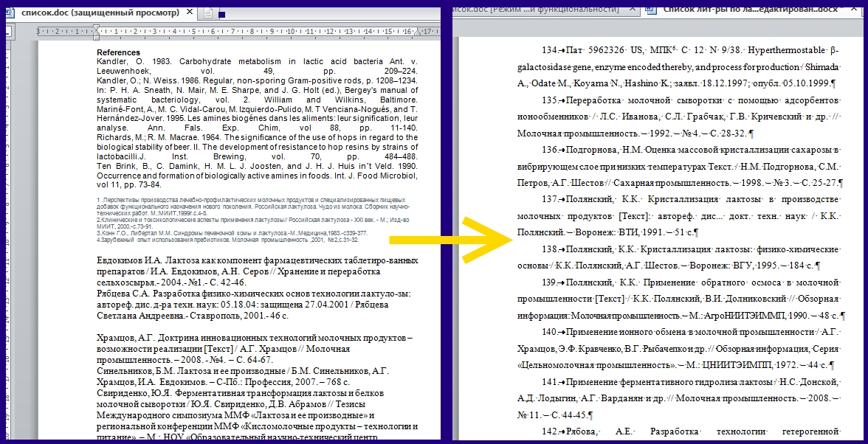Click small-print item '4.Зарубежный опыт использования пребиотиков'
The image size is (868, 444).
tap(227, 240)
